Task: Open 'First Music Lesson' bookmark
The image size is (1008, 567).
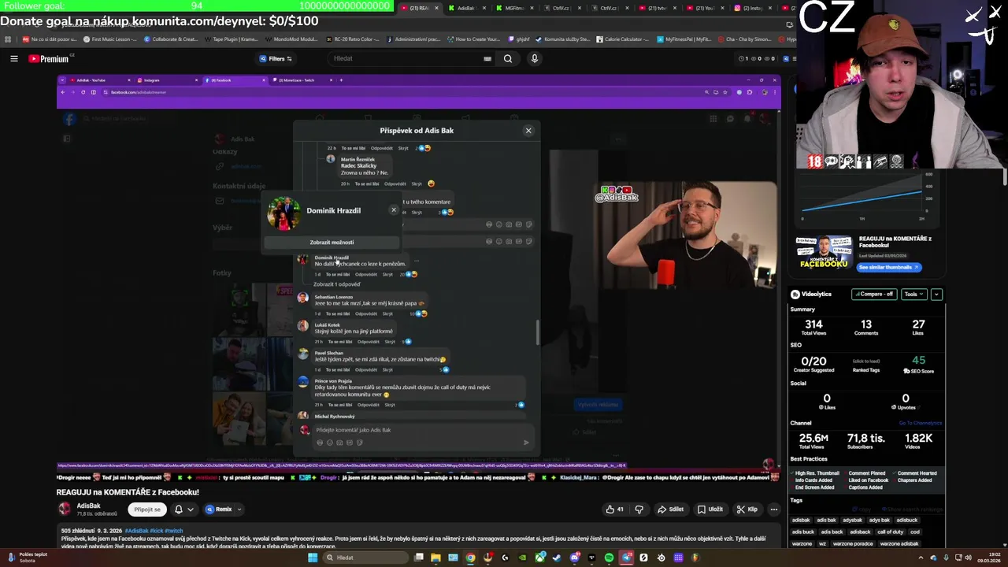Action: tap(109, 39)
